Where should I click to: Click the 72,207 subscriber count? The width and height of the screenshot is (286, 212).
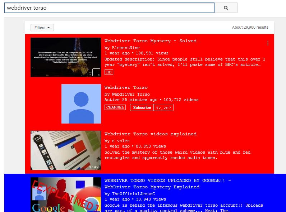163,108
